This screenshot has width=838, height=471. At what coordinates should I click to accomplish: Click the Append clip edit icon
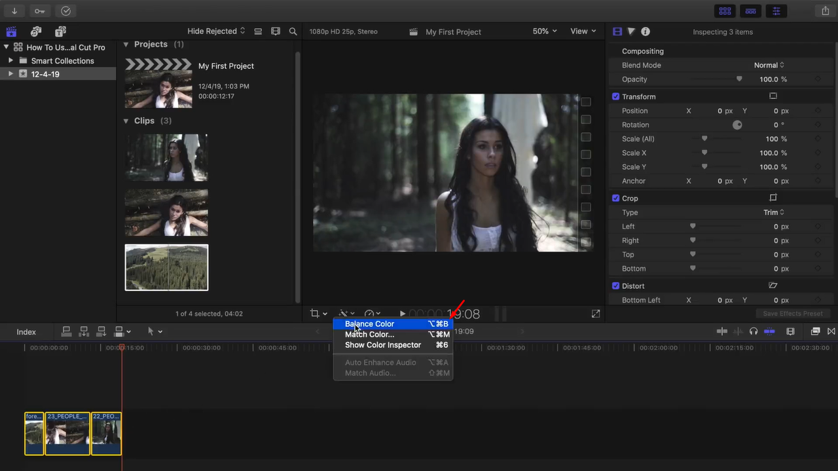[101, 331]
